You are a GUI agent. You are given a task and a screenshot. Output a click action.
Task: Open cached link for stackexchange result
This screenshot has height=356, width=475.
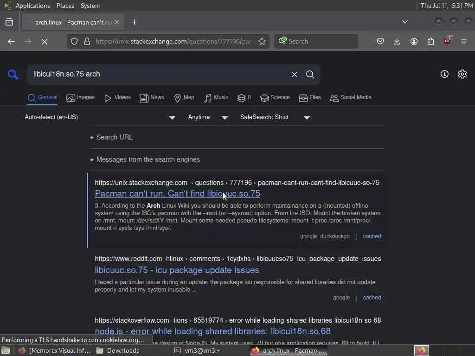coord(372,236)
